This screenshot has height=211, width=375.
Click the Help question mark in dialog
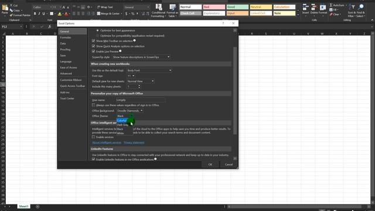coord(223,23)
